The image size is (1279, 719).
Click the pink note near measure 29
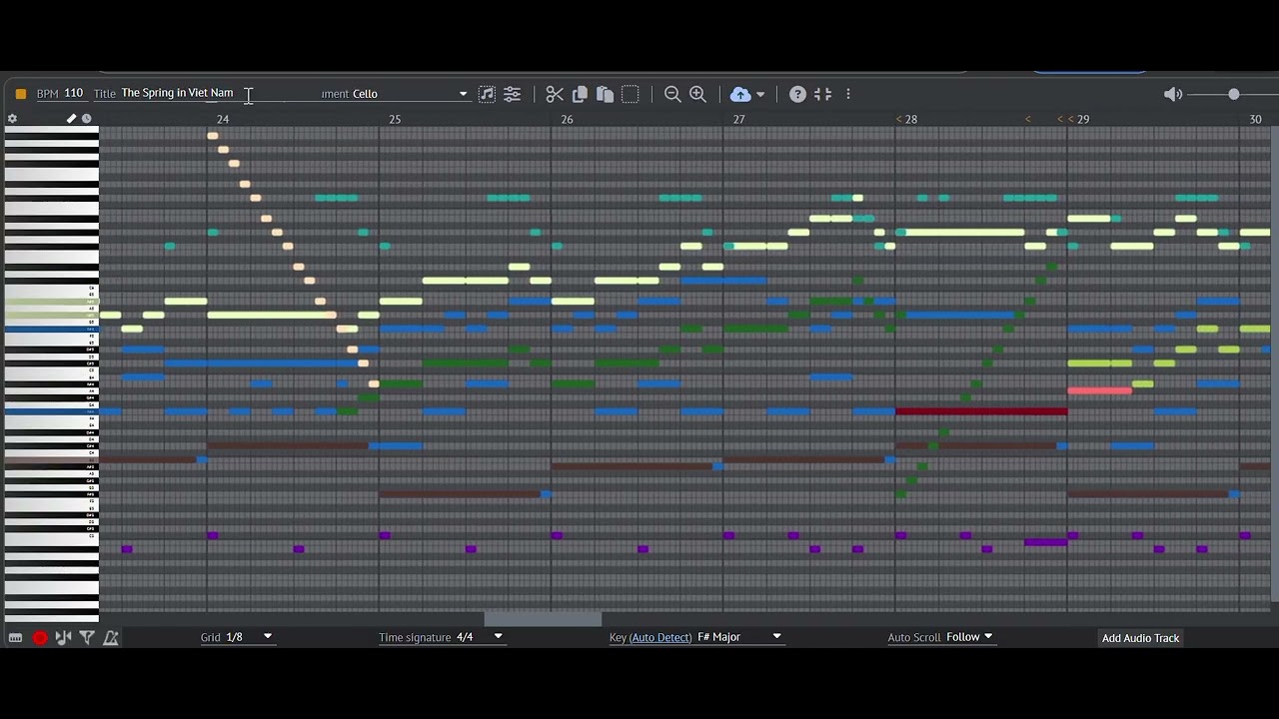coord(1099,390)
